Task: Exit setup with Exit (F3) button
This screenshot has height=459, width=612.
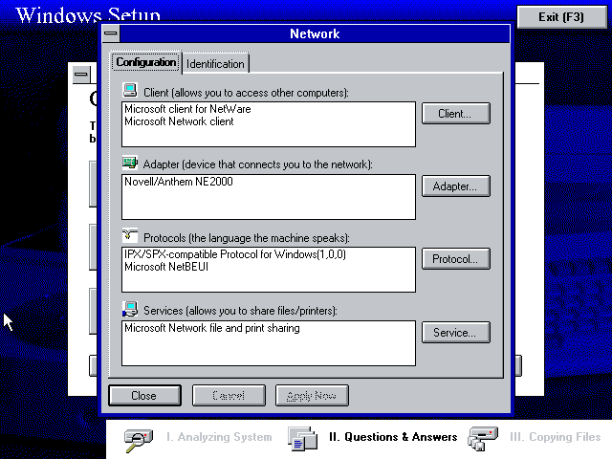Action: click(561, 17)
